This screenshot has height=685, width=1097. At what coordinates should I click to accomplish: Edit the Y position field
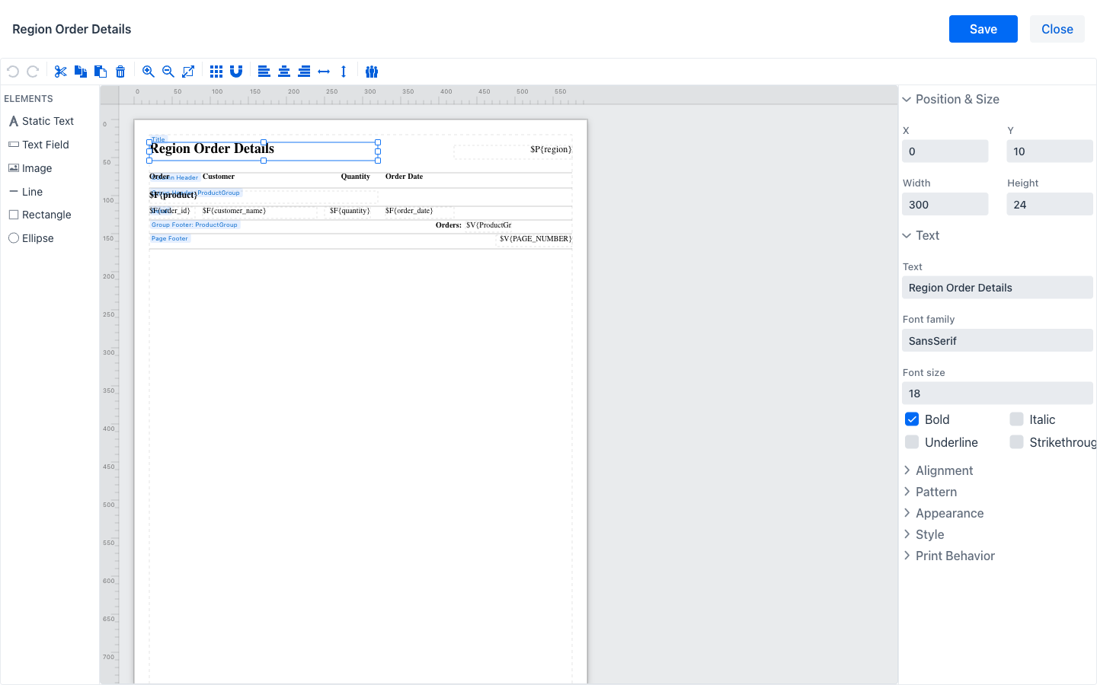[x=1050, y=151]
